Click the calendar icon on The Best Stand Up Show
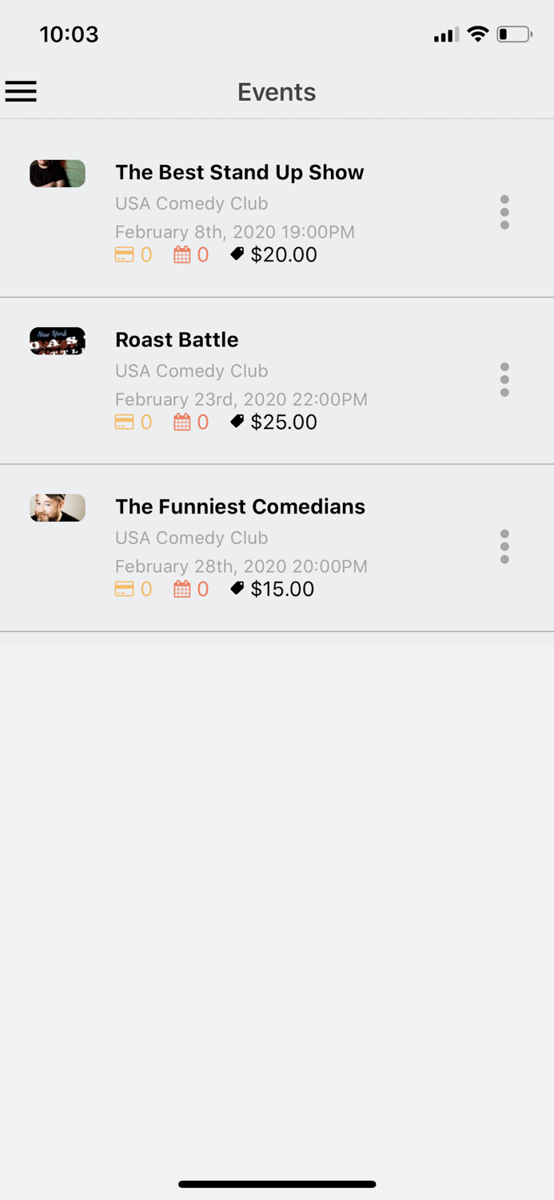This screenshot has width=554, height=1200. [182, 254]
